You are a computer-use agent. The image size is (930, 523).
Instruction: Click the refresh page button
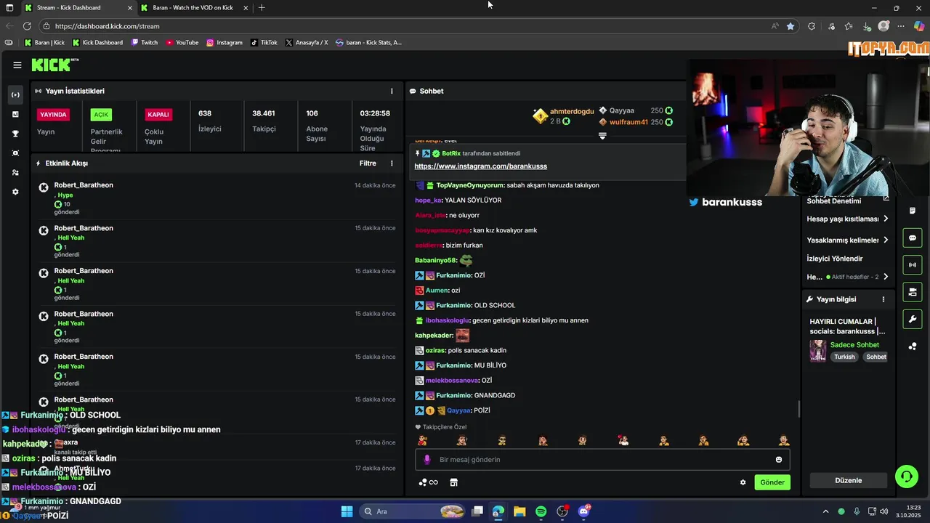click(x=27, y=26)
